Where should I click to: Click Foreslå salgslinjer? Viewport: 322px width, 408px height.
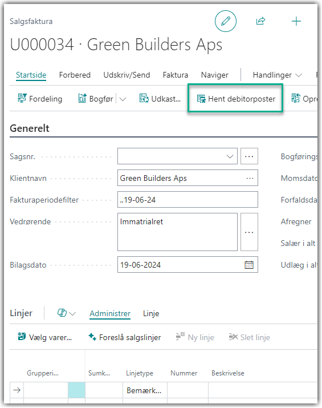[125, 337]
